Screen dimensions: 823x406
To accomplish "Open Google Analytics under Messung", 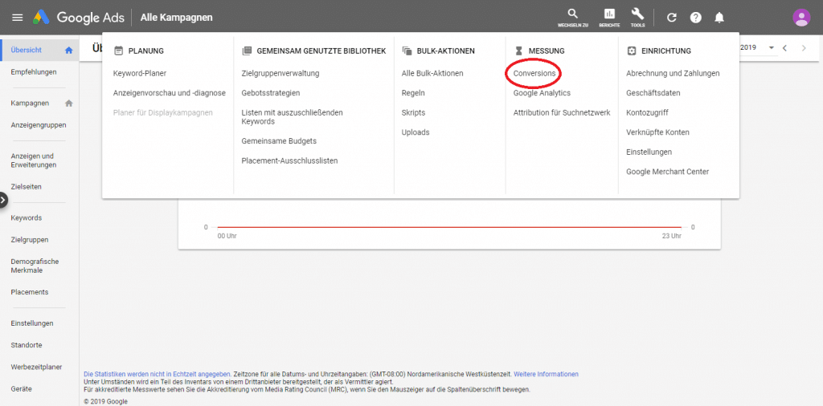I will click(542, 93).
